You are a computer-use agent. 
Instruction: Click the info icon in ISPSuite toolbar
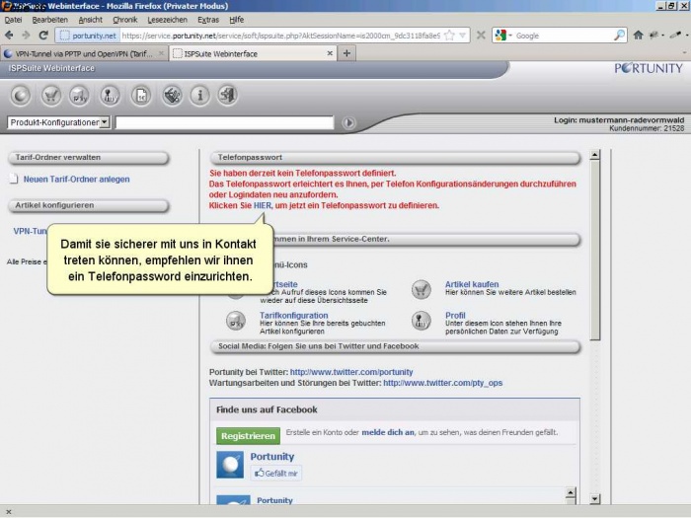[199, 95]
